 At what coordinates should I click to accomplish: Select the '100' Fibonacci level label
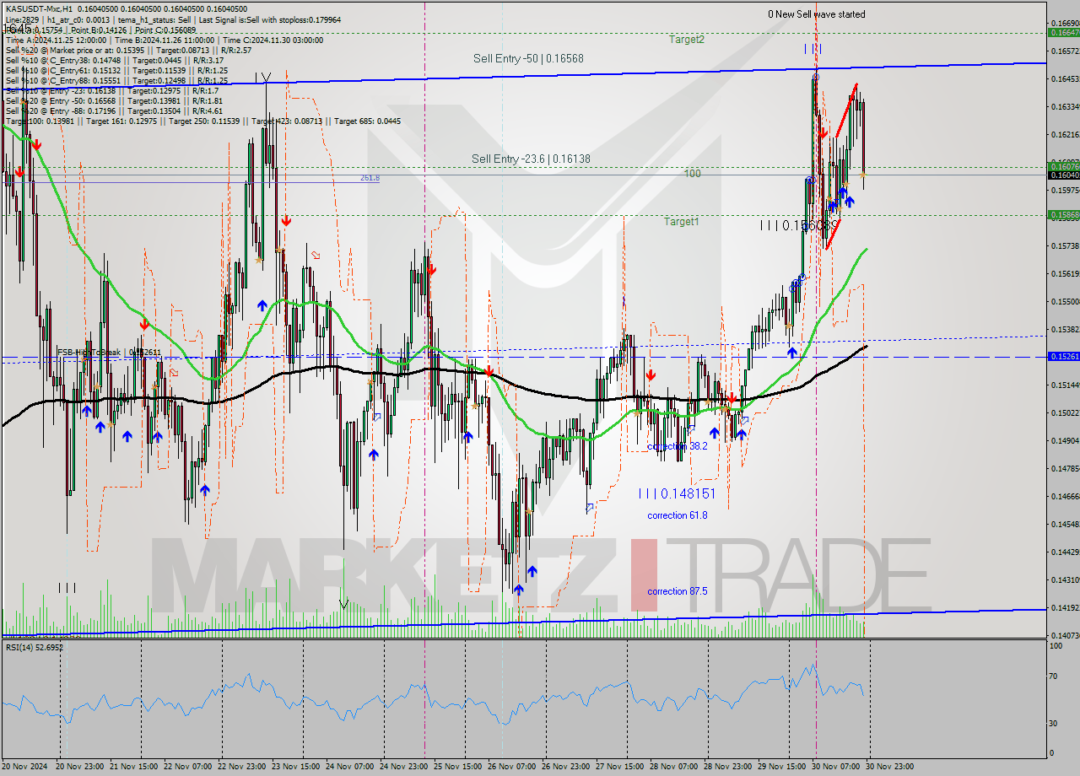693,173
